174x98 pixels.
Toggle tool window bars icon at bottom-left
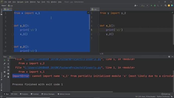[x=1, y=97]
